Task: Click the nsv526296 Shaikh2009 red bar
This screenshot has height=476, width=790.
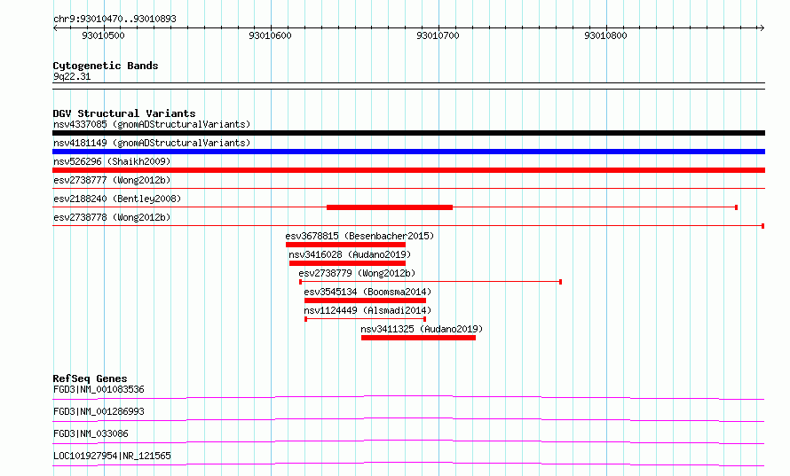Action: [408, 170]
